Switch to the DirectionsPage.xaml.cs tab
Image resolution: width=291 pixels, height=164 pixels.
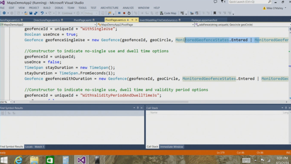47,20
